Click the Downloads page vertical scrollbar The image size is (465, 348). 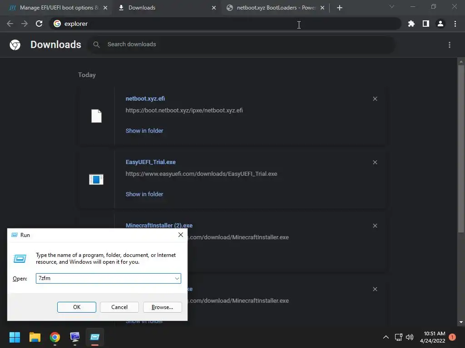coord(460,148)
